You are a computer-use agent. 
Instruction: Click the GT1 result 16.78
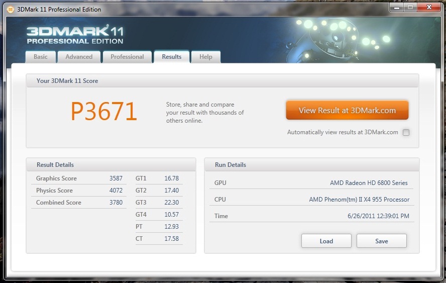coord(171,178)
